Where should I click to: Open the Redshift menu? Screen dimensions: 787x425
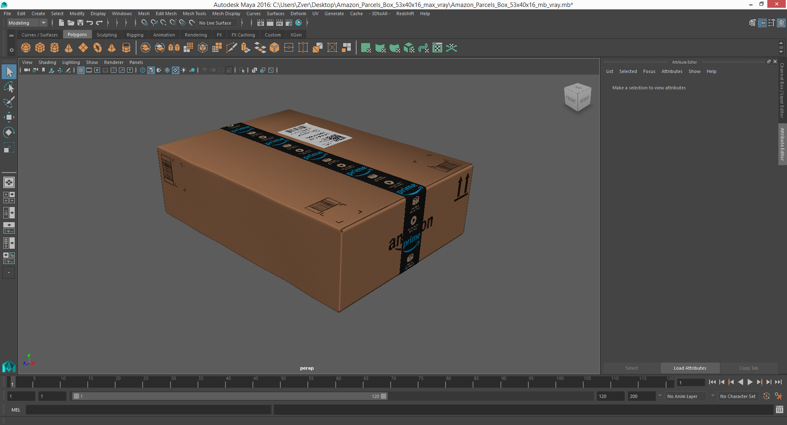tap(405, 14)
